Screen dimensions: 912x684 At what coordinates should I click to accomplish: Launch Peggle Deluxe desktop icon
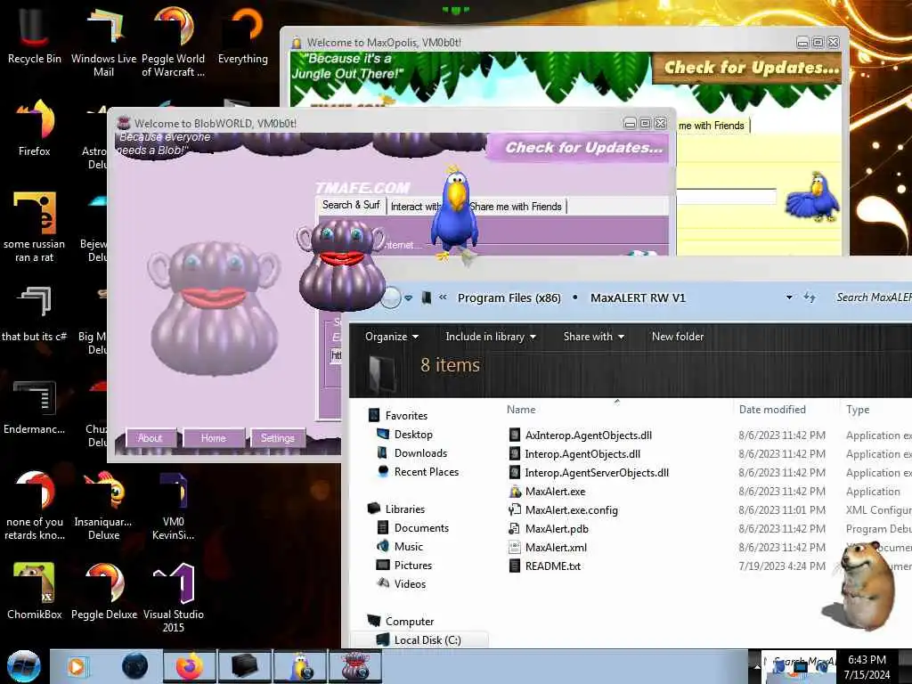tap(103, 590)
